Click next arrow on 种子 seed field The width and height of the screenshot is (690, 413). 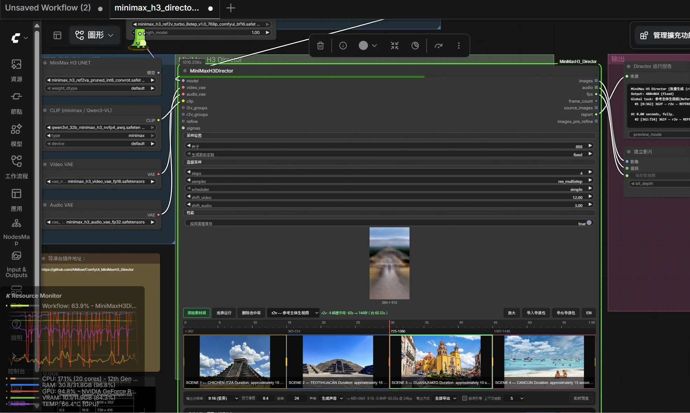pyautogui.click(x=590, y=145)
